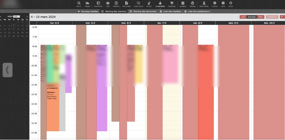Select day 7 in mini calendar
This screenshot has width=285, height=140.
tap(14, 26)
